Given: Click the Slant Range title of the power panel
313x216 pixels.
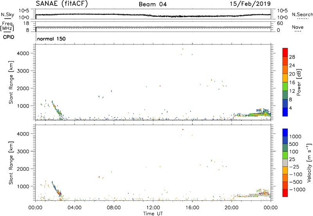Looking at the screenshot, I should [11, 82].
